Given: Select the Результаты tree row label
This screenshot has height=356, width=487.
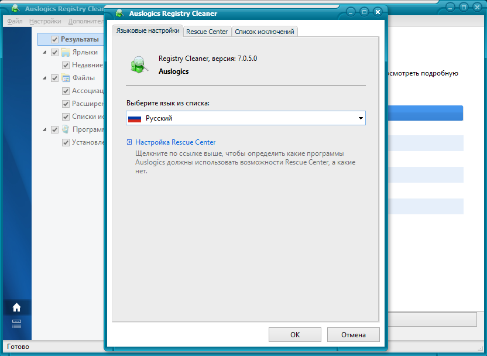Looking at the screenshot, I should click(x=80, y=39).
